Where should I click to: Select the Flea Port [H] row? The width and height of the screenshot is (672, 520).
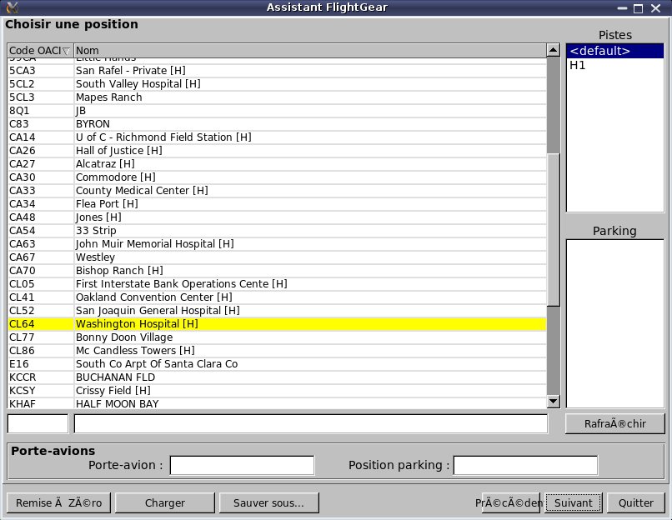click(x=277, y=204)
